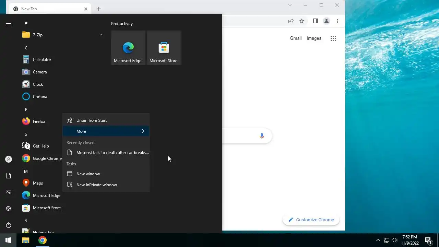Click the Productivity group heading
The height and width of the screenshot is (247, 439).
[122, 24]
